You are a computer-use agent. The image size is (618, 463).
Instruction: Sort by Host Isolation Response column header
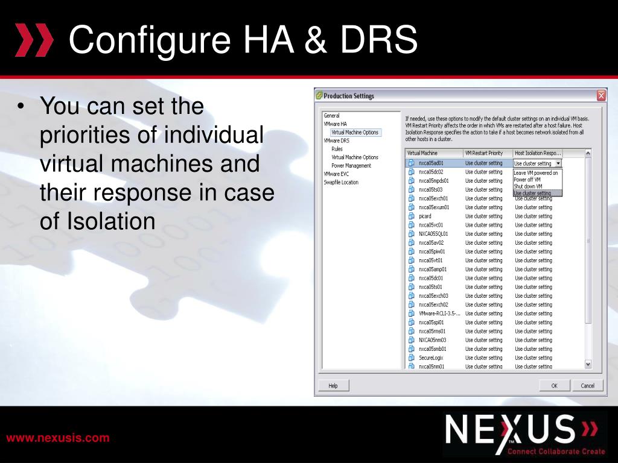(538, 153)
